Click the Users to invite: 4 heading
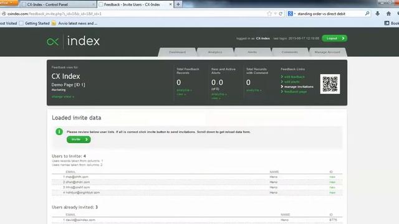The image size is (399, 224). [x=69, y=156]
